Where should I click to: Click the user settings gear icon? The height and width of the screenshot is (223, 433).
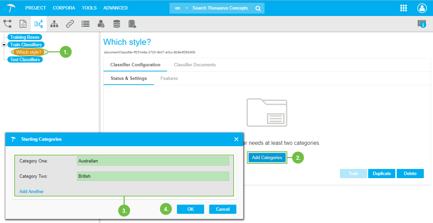pos(101,24)
